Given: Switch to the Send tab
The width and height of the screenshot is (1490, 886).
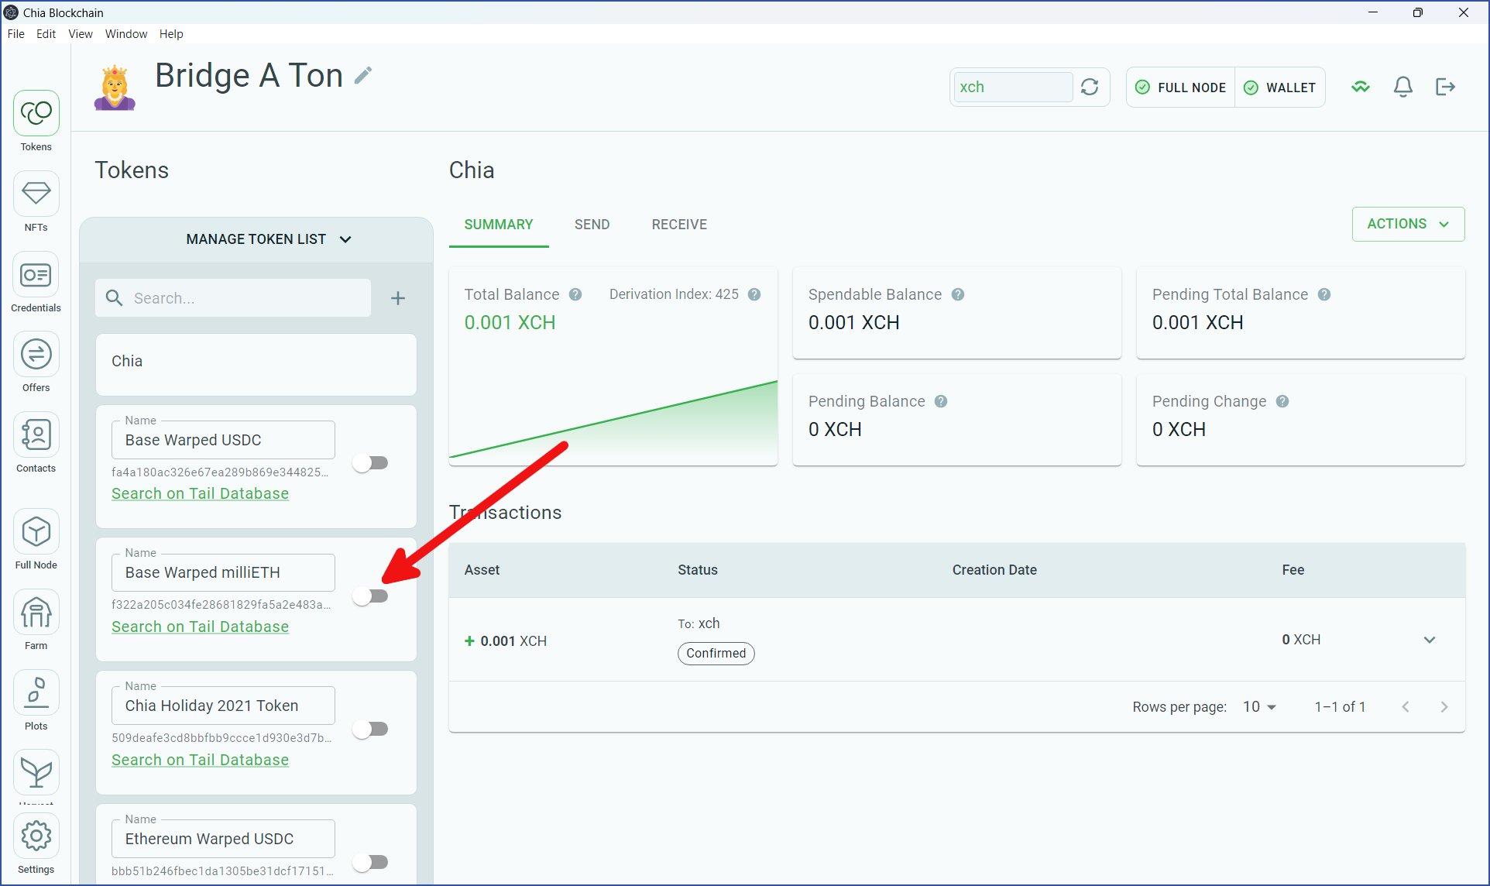Looking at the screenshot, I should click(x=592, y=225).
